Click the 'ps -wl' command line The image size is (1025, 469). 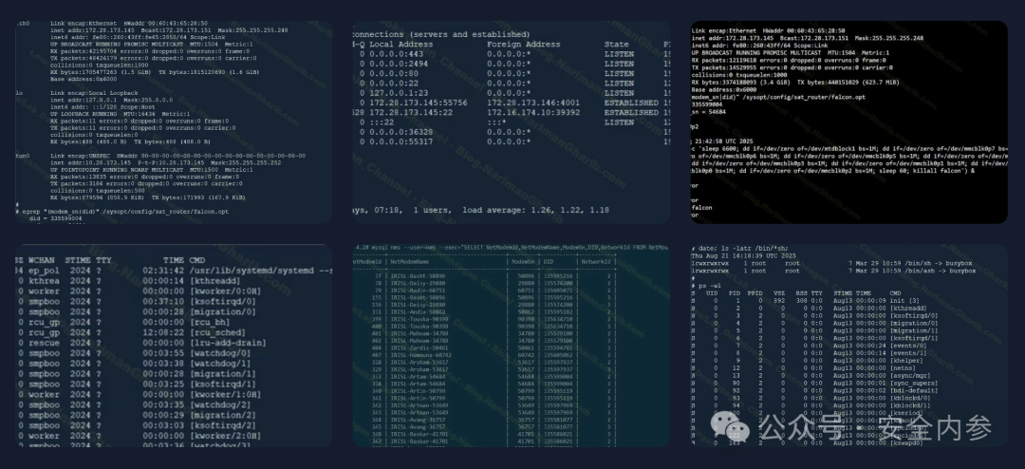tap(704, 285)
